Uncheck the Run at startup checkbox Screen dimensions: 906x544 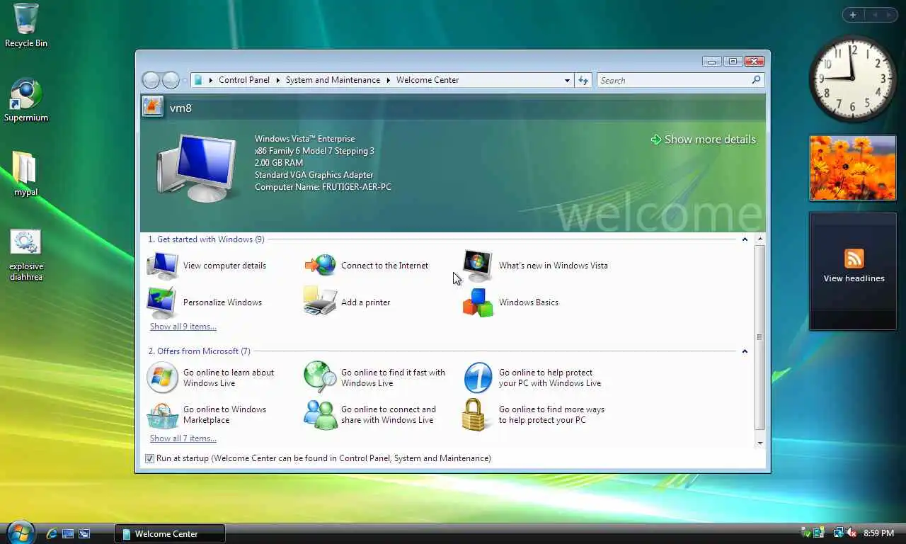click(149, 458)
